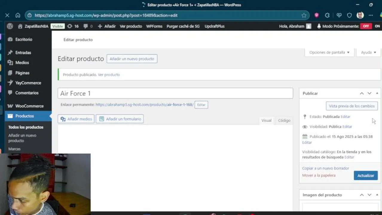This screenshot has height=215, width=382.
Task: Open ZapatillasNBA site home link
Action: [33, 26]
